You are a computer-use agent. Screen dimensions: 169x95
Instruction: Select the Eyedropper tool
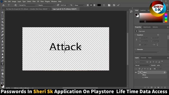point(2,32)
